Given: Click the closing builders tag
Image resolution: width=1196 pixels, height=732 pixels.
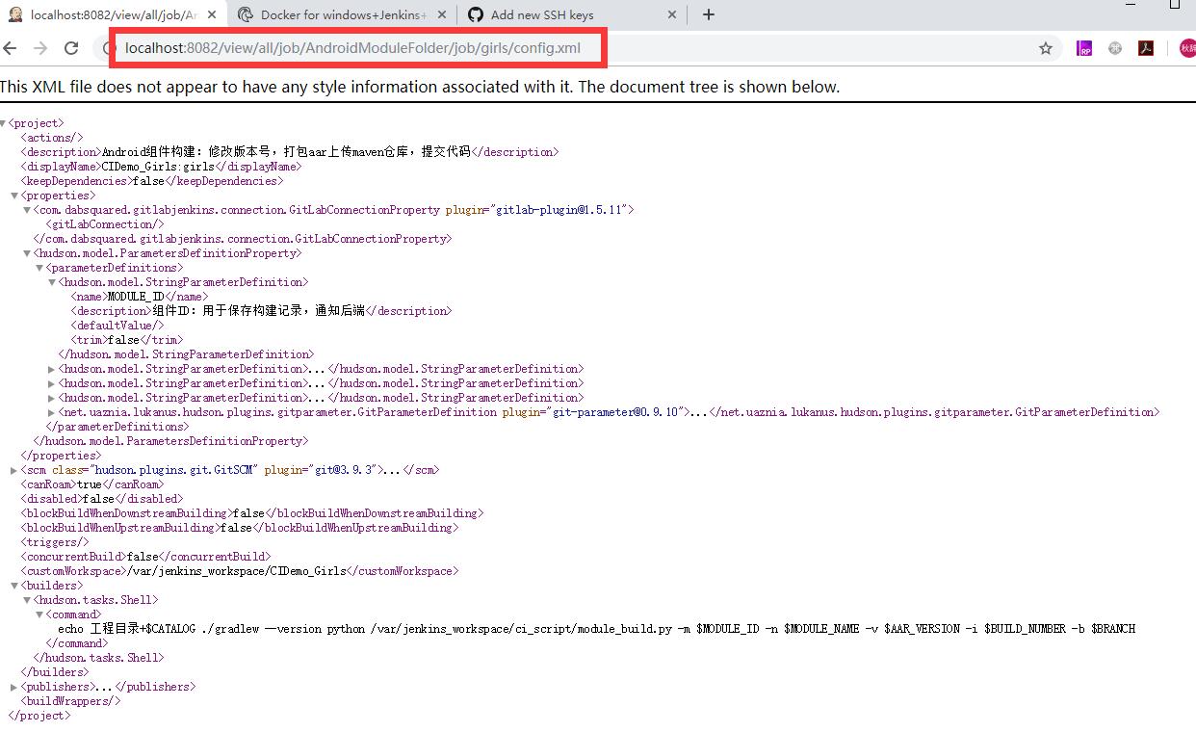Looking at the screenshot, I should 55,672.
